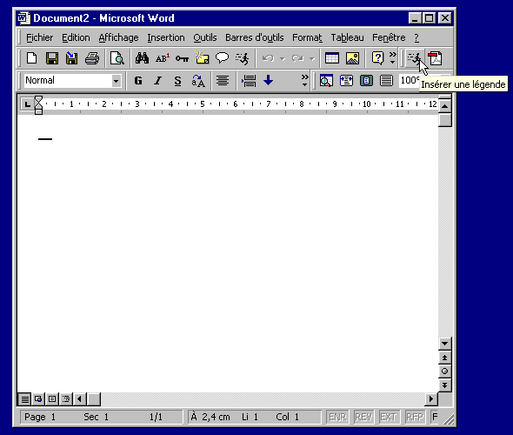The height and width of the screenshot is (435, 513).
Task: Click the floppy disk with blue arrow icon
Action: tap(71, 58)
